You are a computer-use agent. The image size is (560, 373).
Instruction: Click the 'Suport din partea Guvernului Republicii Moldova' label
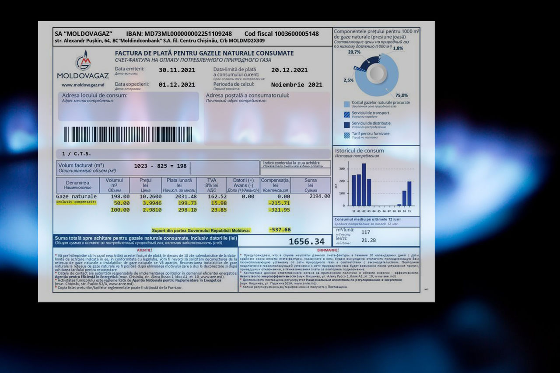[x=201, y=230]
